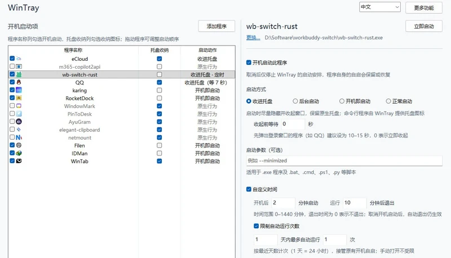
Task: Click the m365-copilot2api program icon
Action: 19,66
